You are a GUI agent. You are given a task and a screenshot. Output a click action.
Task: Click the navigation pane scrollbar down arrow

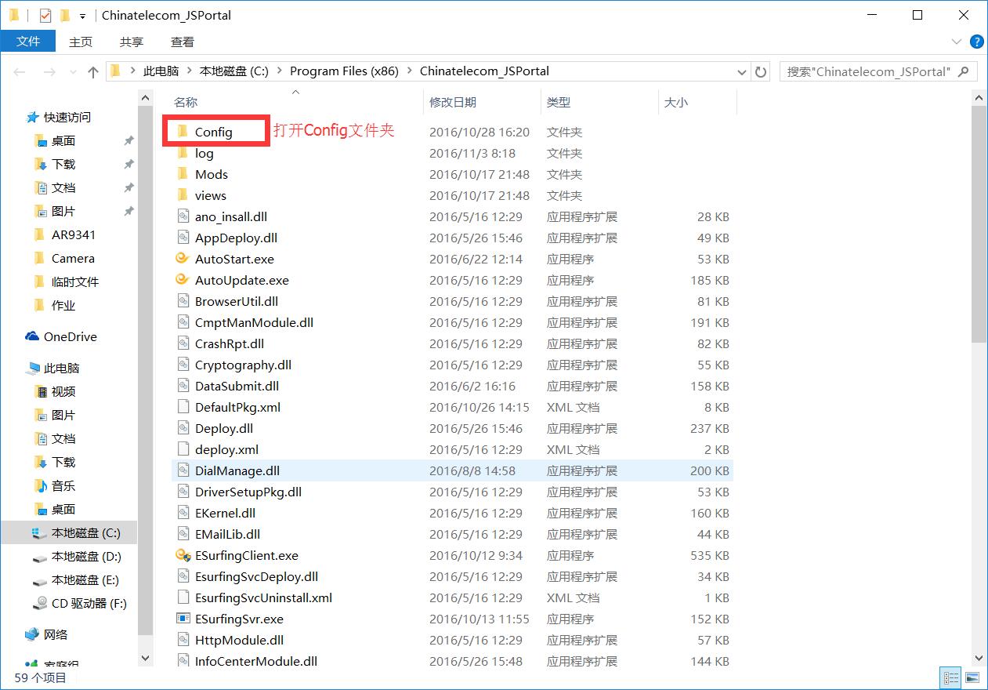tap(145, 658)
